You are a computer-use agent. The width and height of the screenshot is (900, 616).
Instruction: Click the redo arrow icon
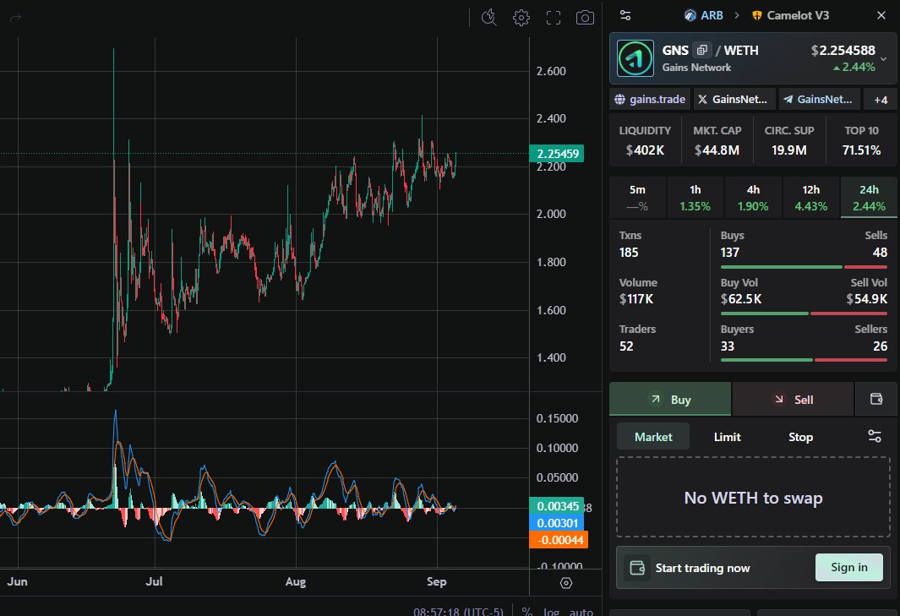coord(15,18)
